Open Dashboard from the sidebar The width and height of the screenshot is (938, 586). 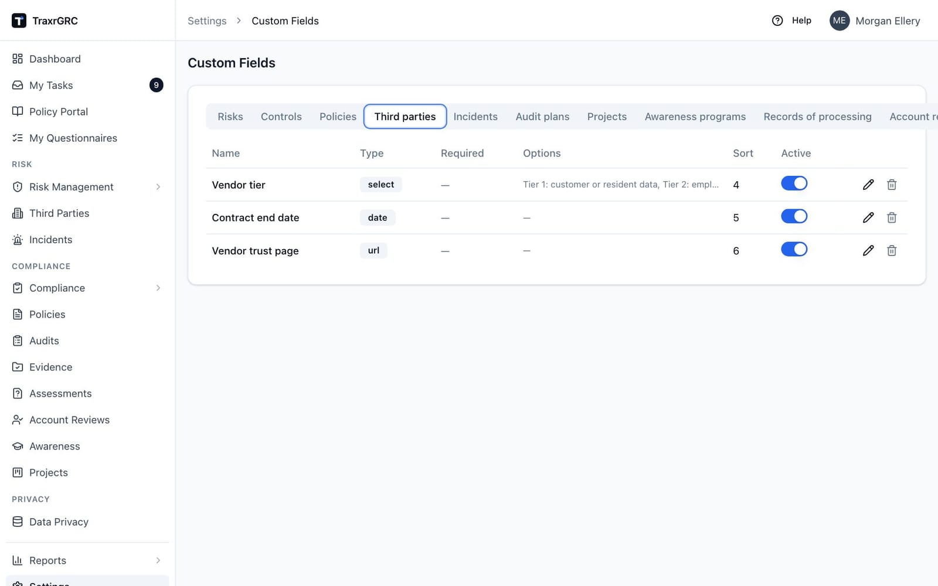(x=55, y=59)
